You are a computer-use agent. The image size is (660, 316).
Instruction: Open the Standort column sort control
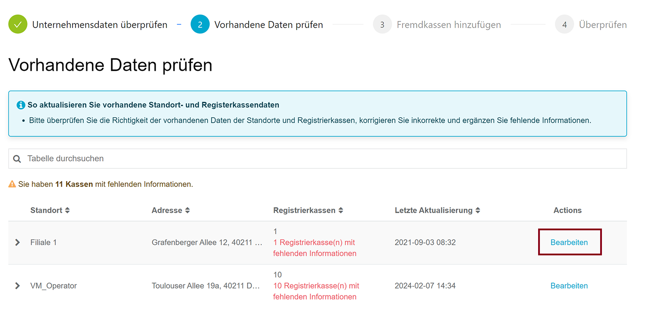point(67,210)
